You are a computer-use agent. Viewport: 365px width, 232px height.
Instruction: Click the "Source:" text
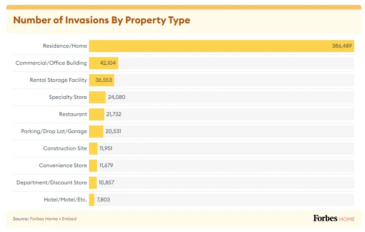[x=21, y=219]
